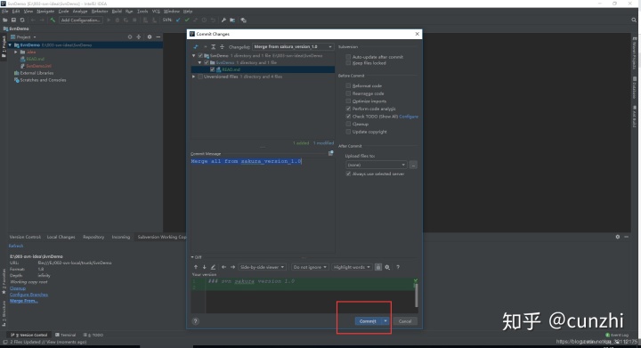Click the locate target icon in Project panel
Viewport: 641px width, 348px height.
(x=130, y=36)
